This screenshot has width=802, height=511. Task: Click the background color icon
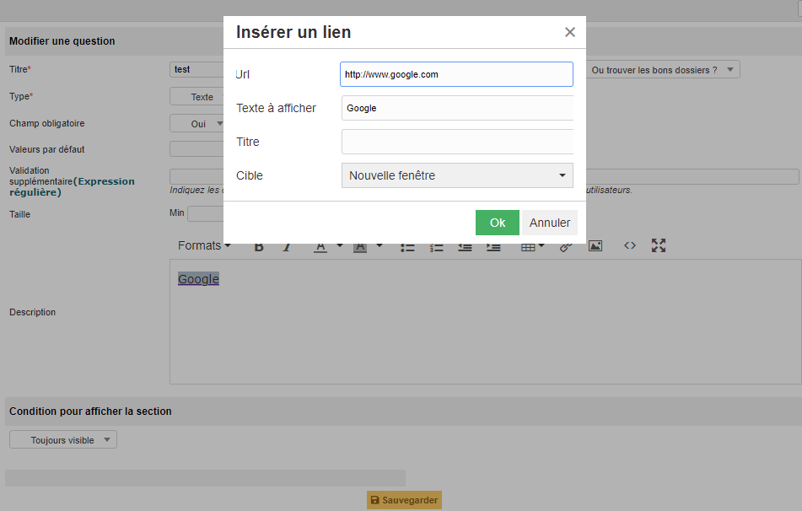[360, 246]
